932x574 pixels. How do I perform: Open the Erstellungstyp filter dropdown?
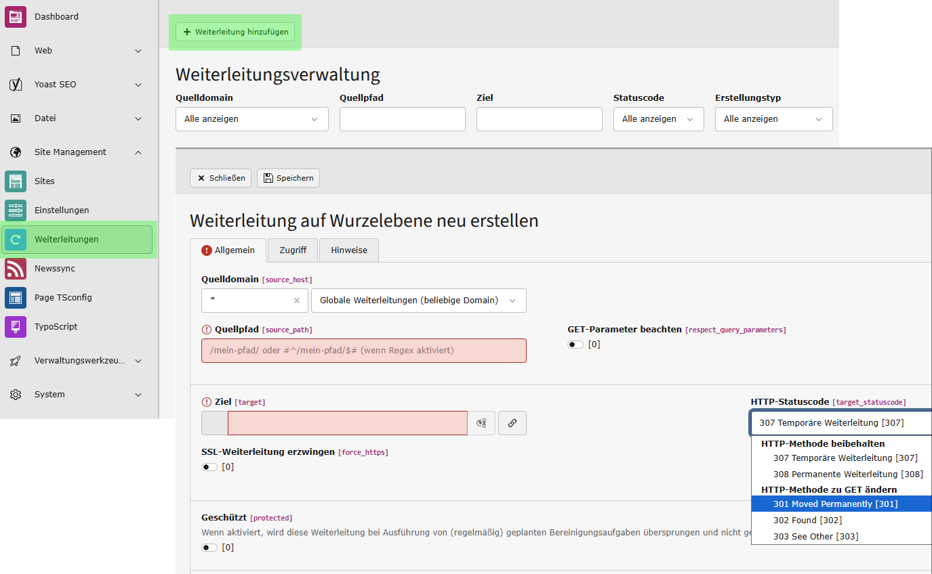coord(773,119)
